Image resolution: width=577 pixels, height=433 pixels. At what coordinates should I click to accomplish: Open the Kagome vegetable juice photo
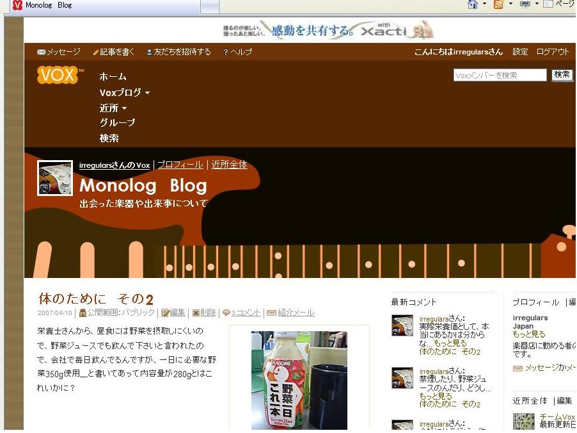(299, 380)
